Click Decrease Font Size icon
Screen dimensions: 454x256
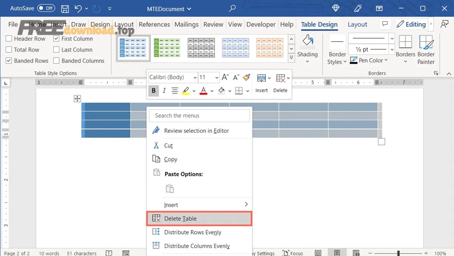(236, 77)
